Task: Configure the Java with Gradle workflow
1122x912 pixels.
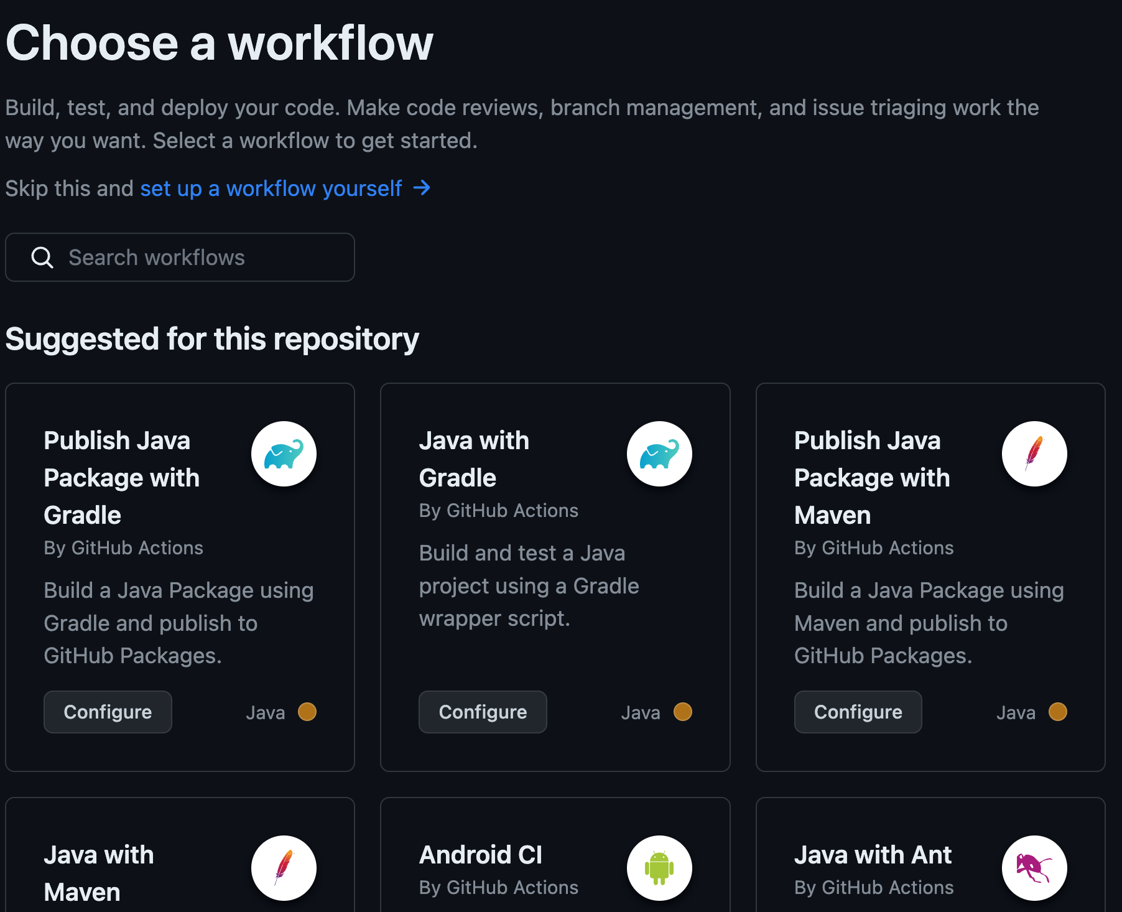Action: click(x=483, y=712)
